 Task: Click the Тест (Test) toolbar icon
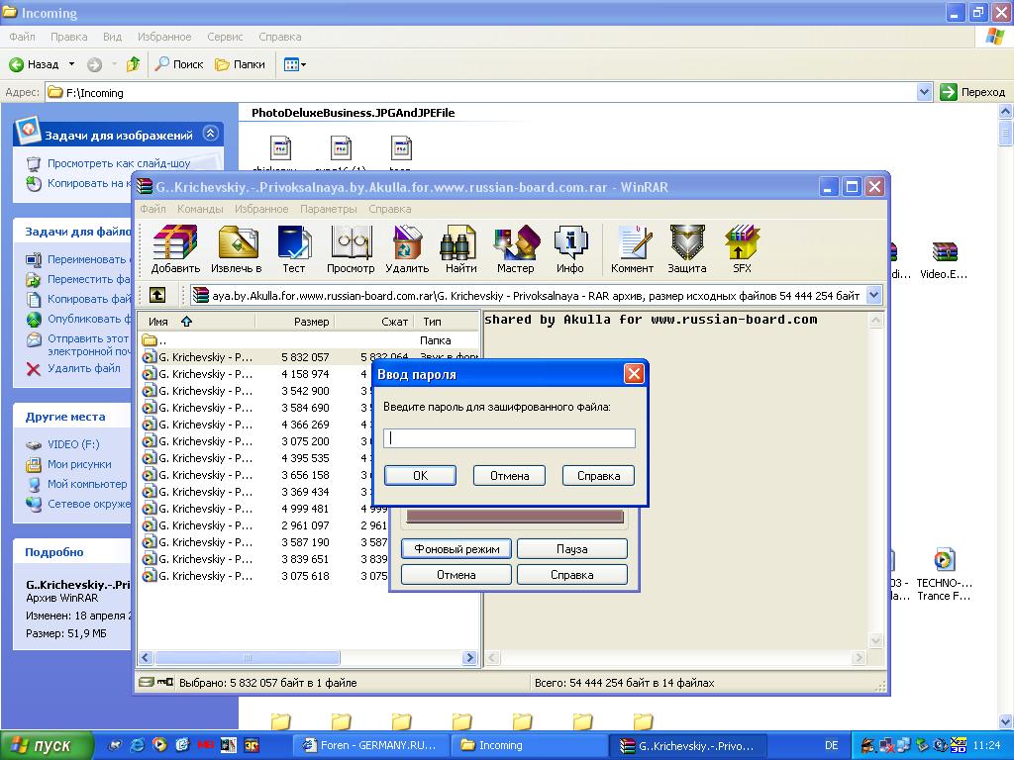tap(293, 248)
